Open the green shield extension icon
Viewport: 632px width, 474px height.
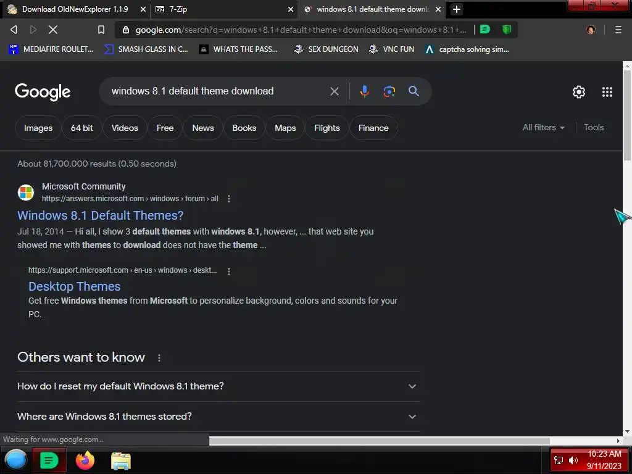pyautogui.click(x=507, y=30)
